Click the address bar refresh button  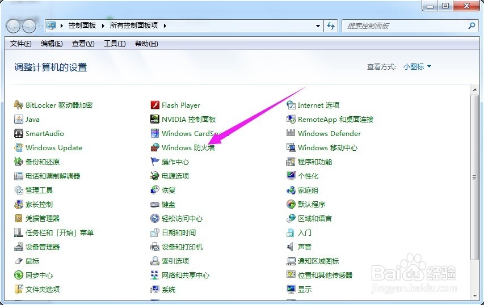coord(331,26)
